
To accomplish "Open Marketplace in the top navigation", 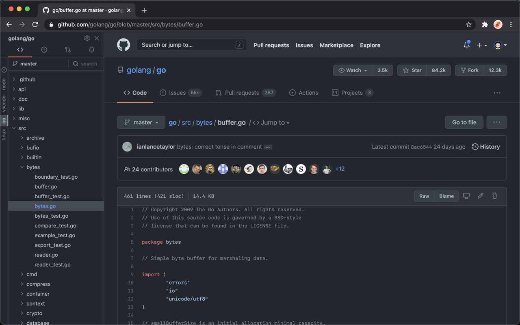I will (x=336, y=45).
